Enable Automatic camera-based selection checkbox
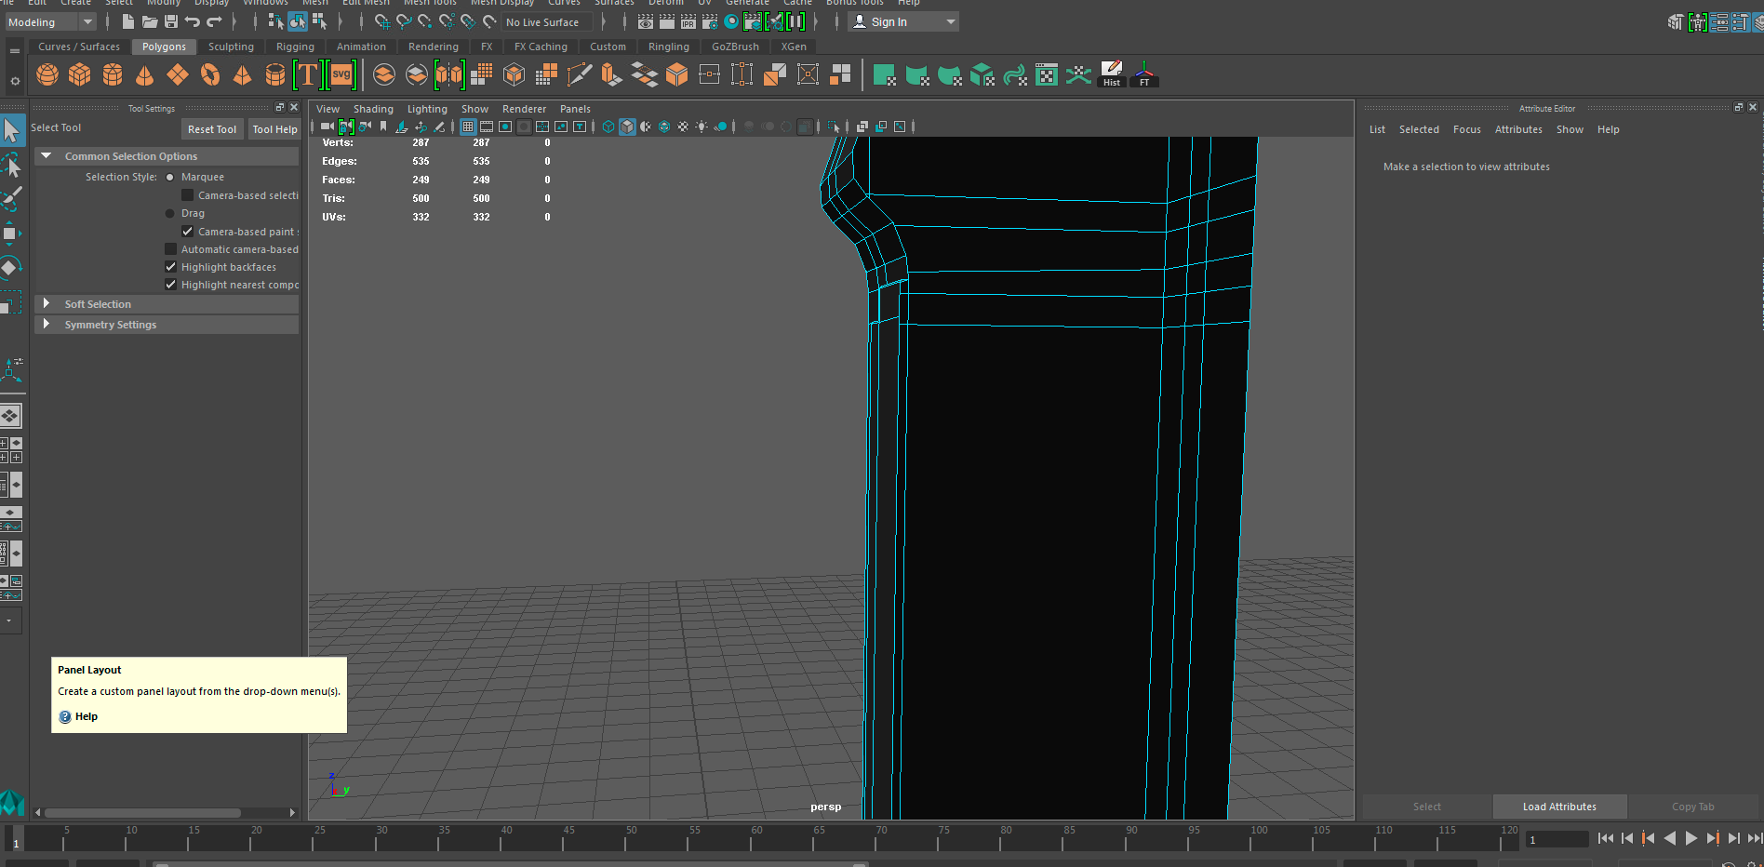This screenshot has width=1764, height=867. [x=170, y=249]
